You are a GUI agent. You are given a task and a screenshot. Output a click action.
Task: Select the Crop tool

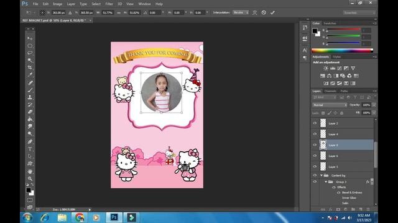(x=30, y=68)
